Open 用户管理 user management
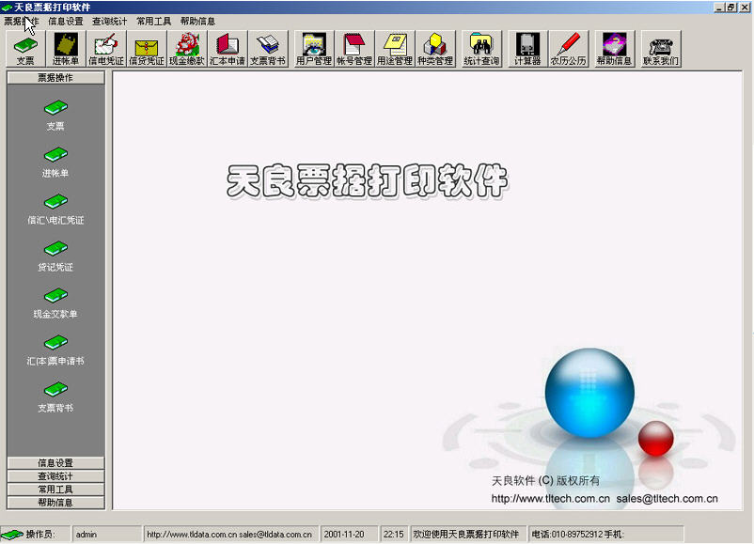This screenshot has height=544, width=754. [314, 49]
